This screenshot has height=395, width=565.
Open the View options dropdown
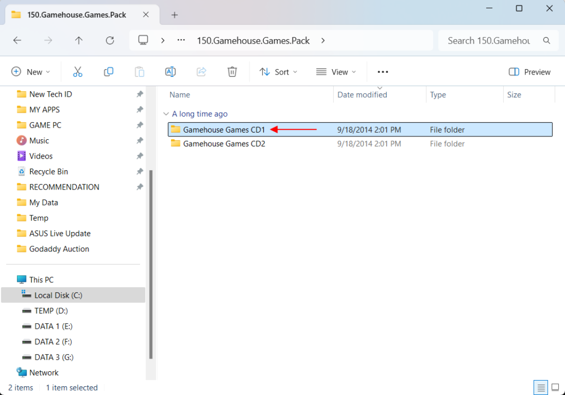(336, 71)
